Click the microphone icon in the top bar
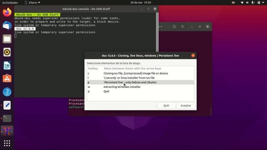 [253, 2]
